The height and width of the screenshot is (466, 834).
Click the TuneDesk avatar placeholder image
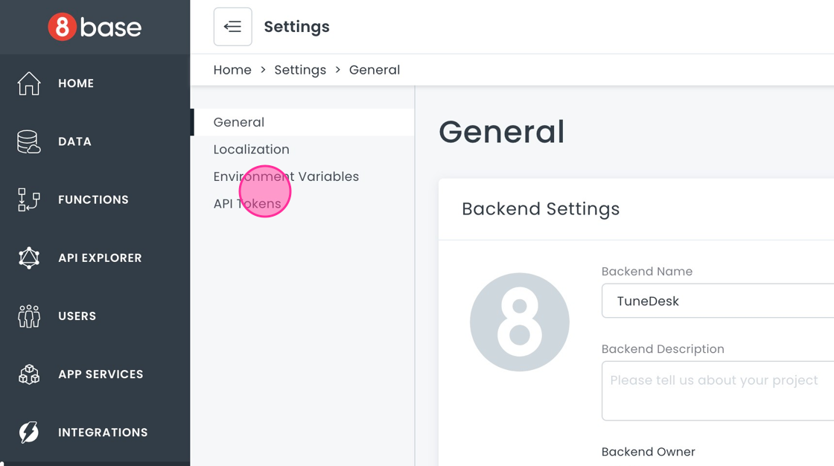pos(520,322)
